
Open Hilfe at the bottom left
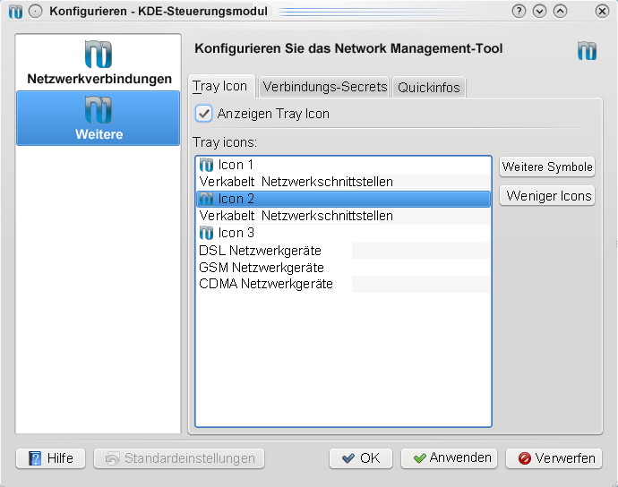(51, 458)
